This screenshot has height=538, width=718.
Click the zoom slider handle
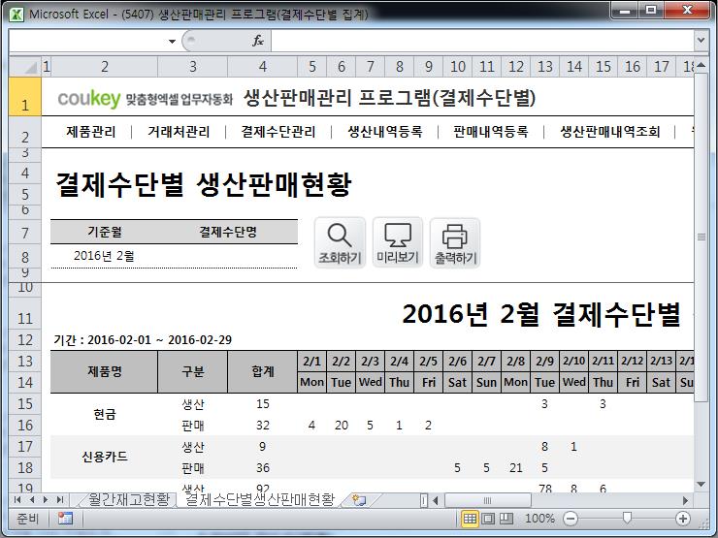pos(627,518)
